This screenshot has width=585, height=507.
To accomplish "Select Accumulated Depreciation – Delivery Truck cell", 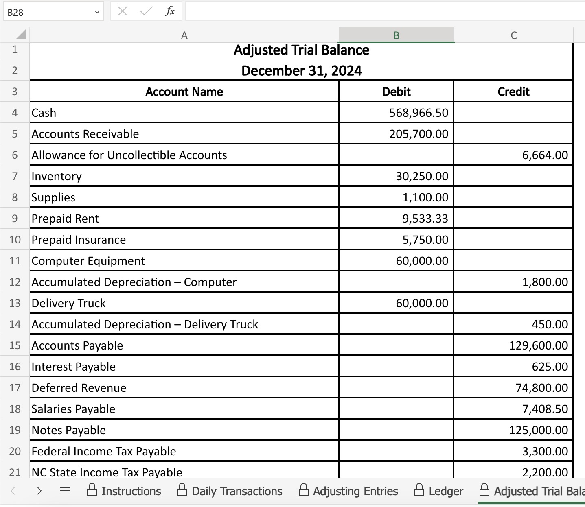I will [x=184, y=324].
